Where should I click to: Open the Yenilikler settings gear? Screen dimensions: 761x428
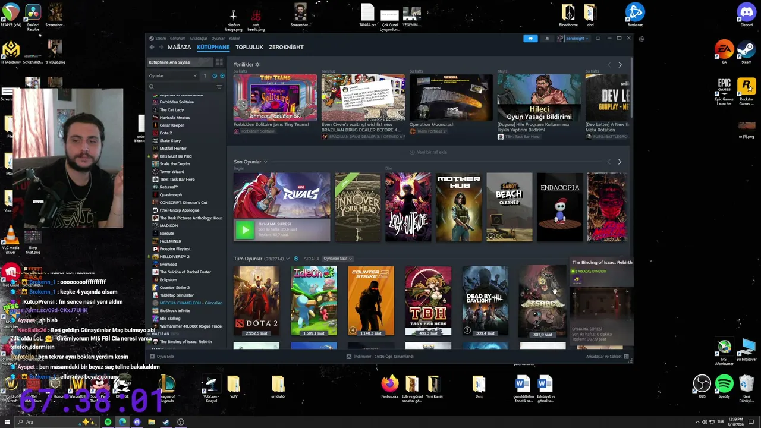[x=257, y=64]
